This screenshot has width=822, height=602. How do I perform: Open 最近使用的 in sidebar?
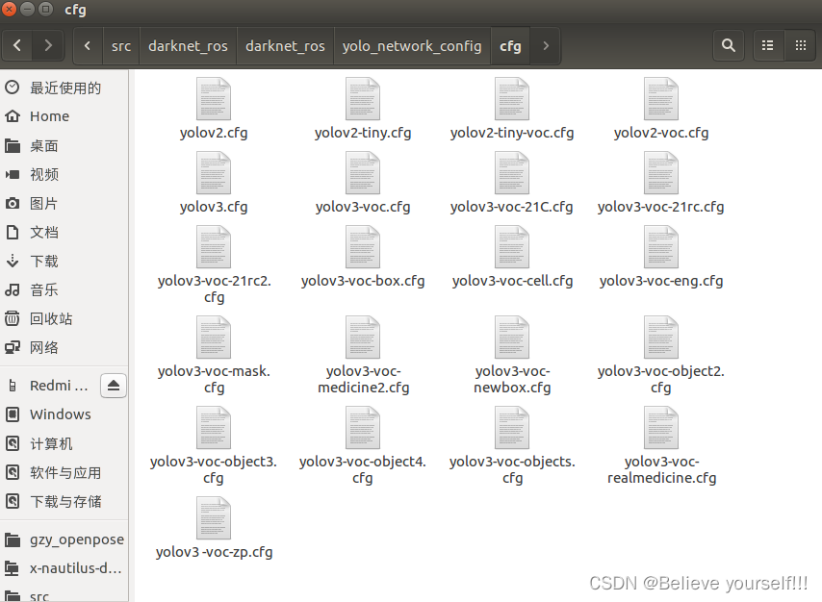64,88
